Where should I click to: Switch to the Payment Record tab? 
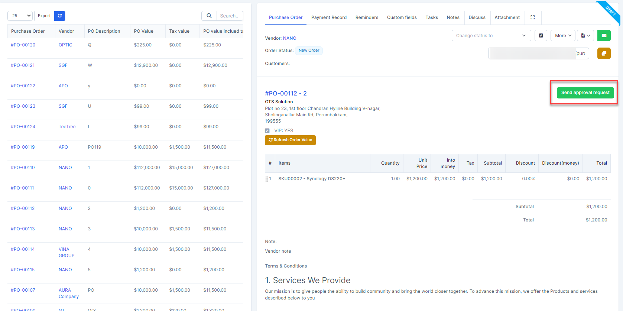point(329,17)
